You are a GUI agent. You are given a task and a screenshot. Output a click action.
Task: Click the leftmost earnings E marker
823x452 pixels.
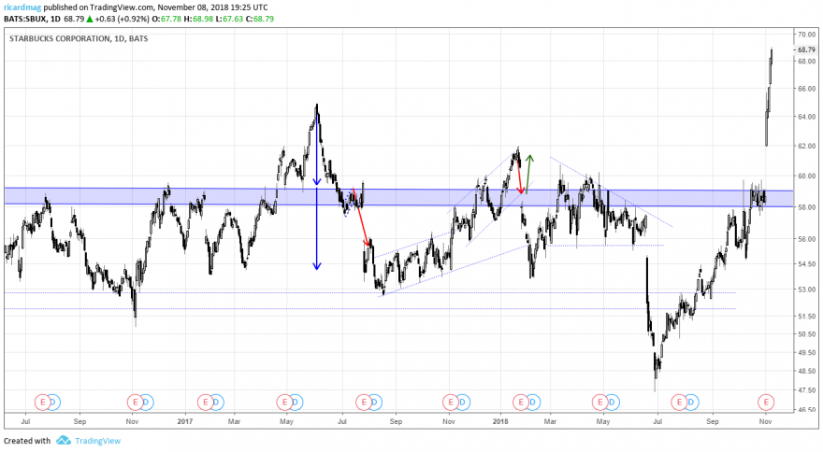[42, 403]
